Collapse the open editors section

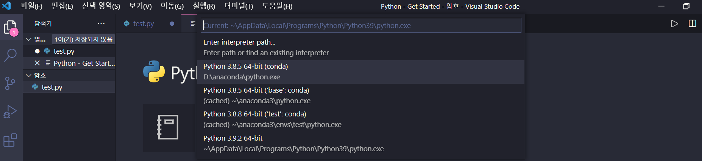(x=28, y=39)
